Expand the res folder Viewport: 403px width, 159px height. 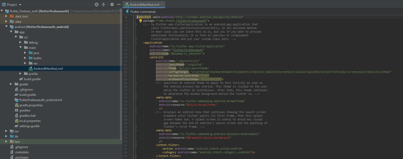pyautogui.click(x=25, y=63)
